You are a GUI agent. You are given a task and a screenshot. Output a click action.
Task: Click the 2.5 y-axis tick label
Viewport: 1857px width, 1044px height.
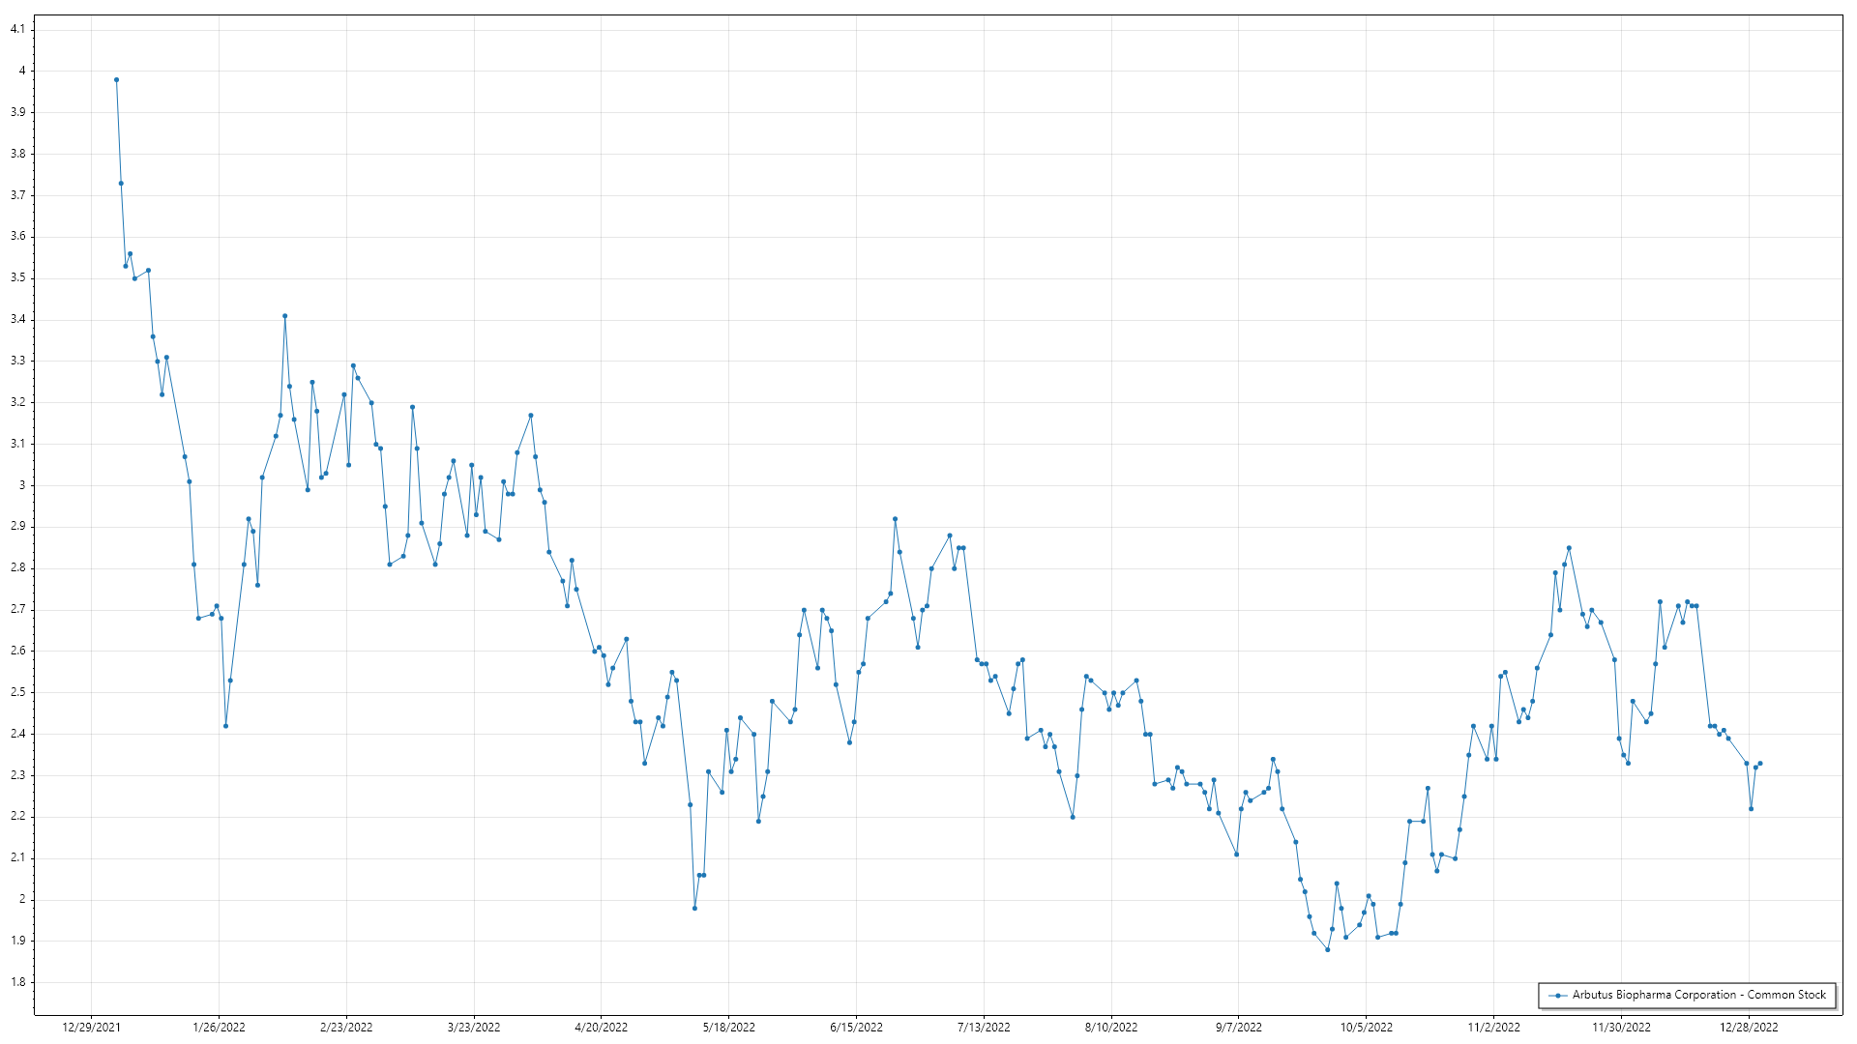pos(17,692)
